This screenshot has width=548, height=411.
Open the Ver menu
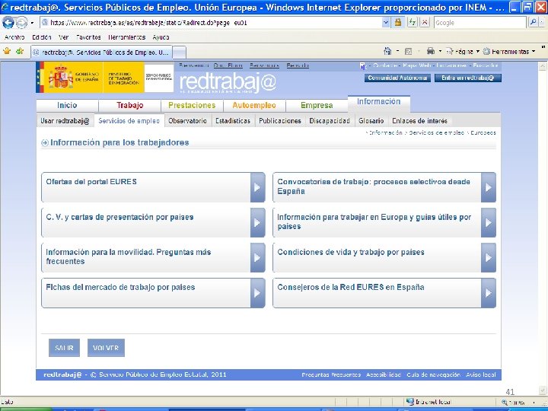coord(64,37)
